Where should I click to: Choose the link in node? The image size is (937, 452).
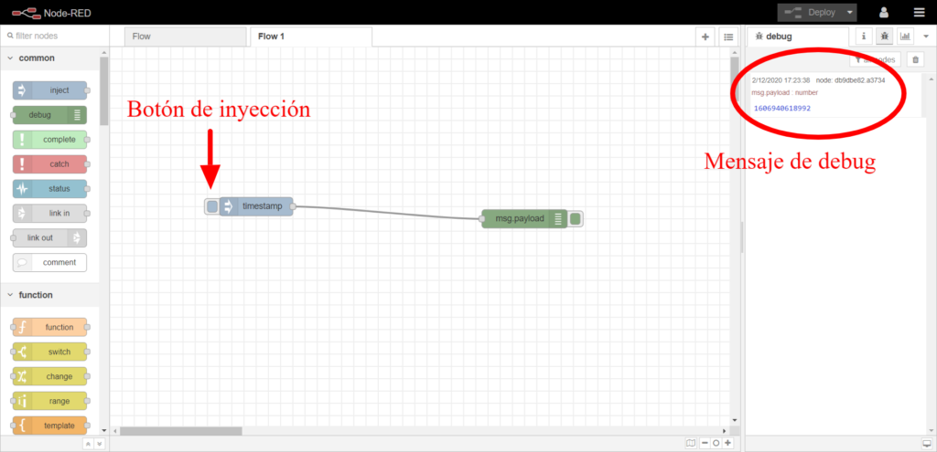click(49, 213)
